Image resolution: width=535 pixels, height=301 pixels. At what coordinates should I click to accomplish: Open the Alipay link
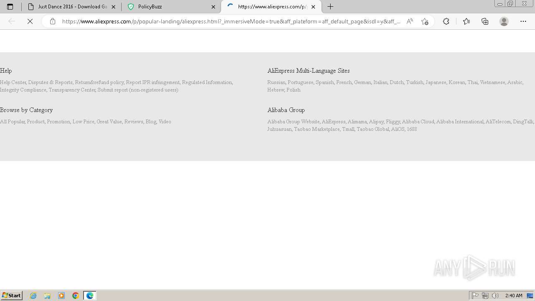point(376,122)
